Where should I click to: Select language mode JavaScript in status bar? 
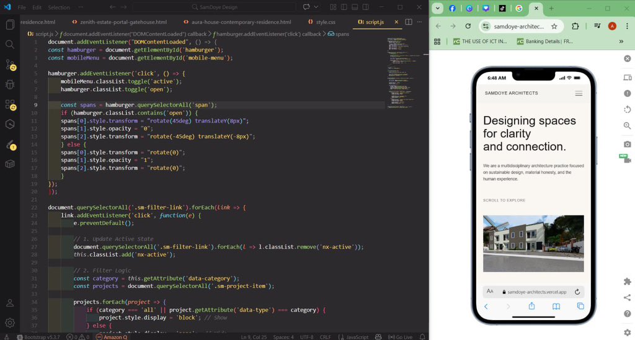point(353,337)
